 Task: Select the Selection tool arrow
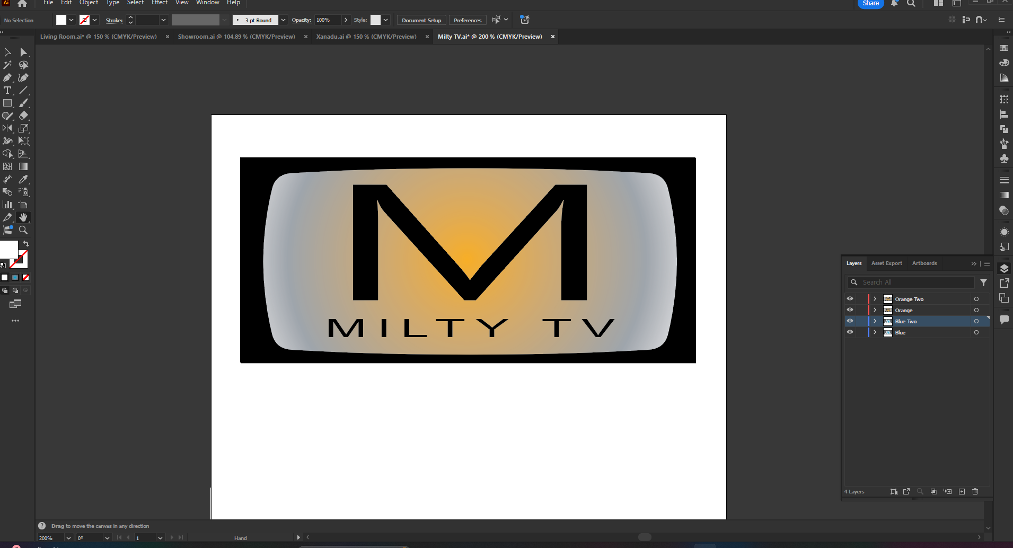(7, 52)
